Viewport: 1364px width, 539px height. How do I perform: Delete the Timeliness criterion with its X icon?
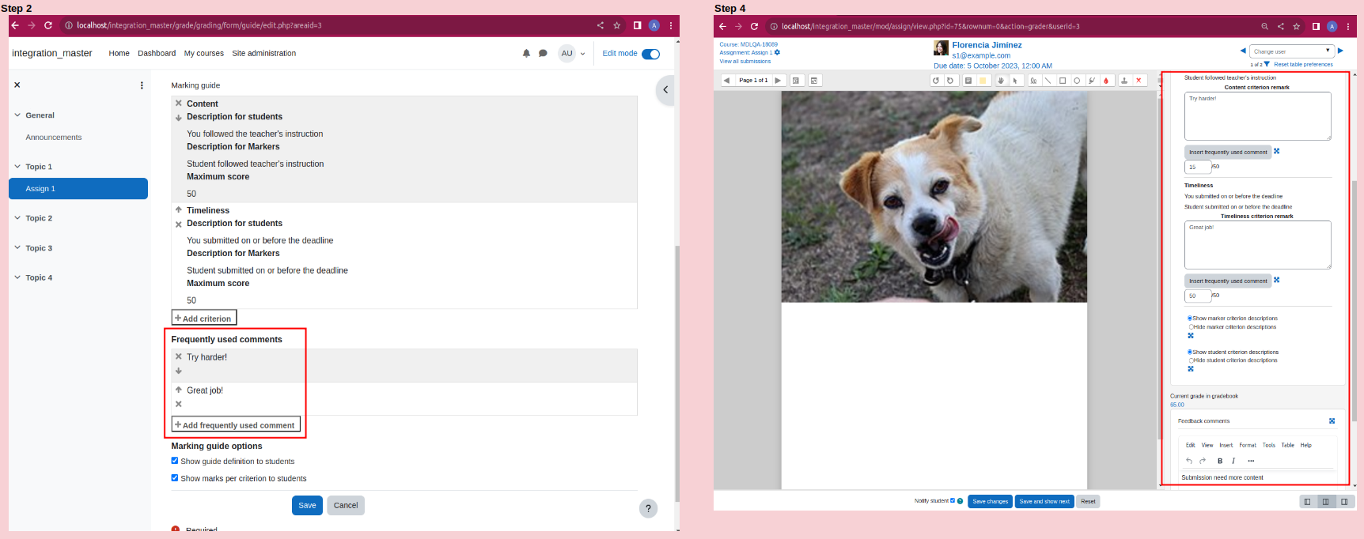point(179,224)
